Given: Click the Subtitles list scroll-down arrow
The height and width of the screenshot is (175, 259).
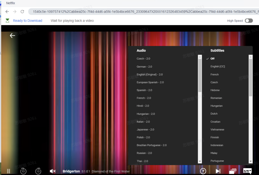Looking at the screenshot, I should tap(251, 161).
